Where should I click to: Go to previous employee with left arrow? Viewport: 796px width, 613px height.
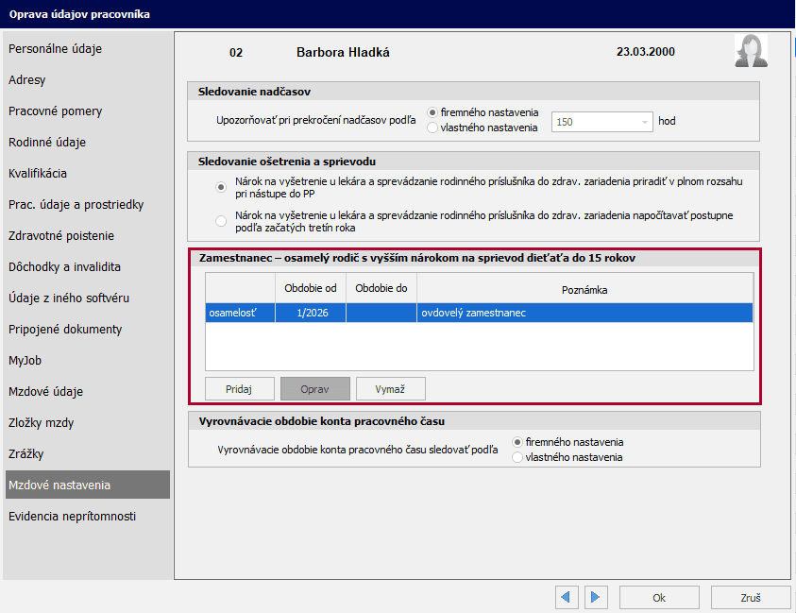point(567,597)
